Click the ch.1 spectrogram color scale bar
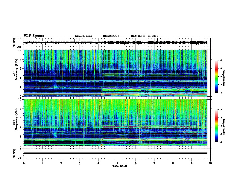 tap(216, 77)
